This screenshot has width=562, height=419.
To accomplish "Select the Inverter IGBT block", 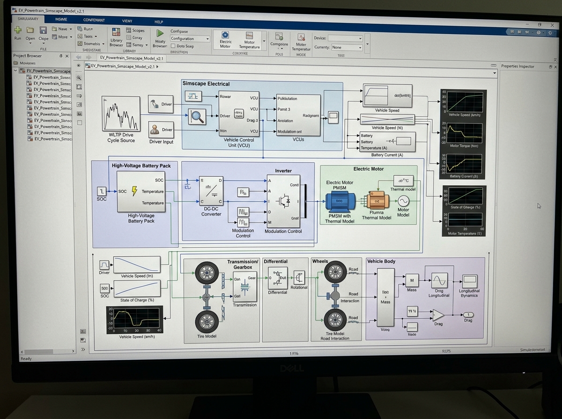I will 283,202.
